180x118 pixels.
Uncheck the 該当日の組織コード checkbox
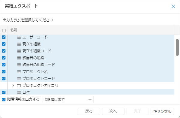click(x=4, y=65)
